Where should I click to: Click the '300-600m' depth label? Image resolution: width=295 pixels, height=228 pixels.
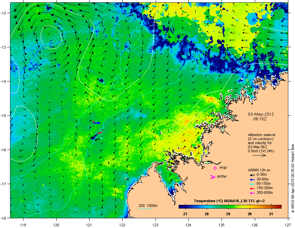click(264, 193)
